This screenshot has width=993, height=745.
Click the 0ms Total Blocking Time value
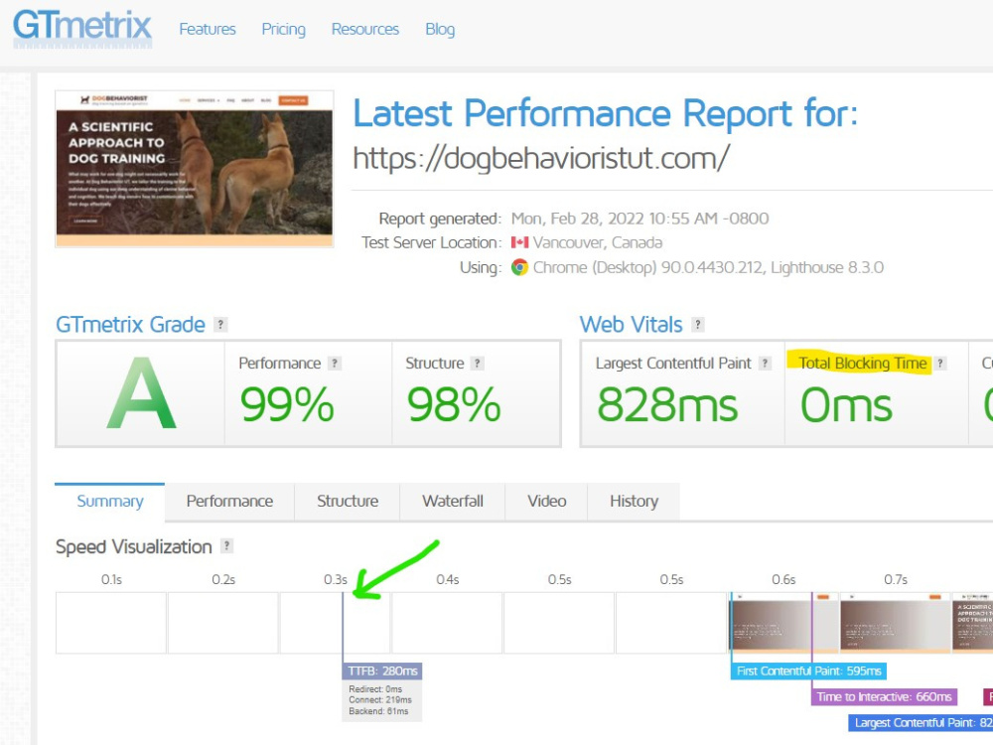(x=847, y=405)
